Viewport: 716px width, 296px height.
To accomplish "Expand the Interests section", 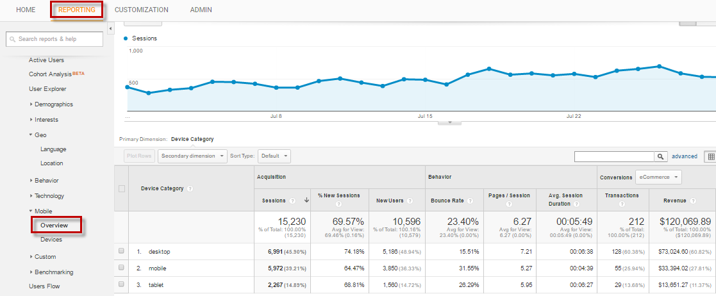I will (x=47, y=120).
